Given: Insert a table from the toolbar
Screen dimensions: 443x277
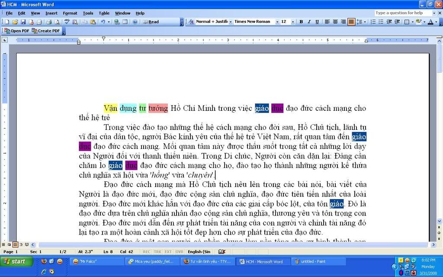Looking at the screenshot, I should click(x=125, y=22).
